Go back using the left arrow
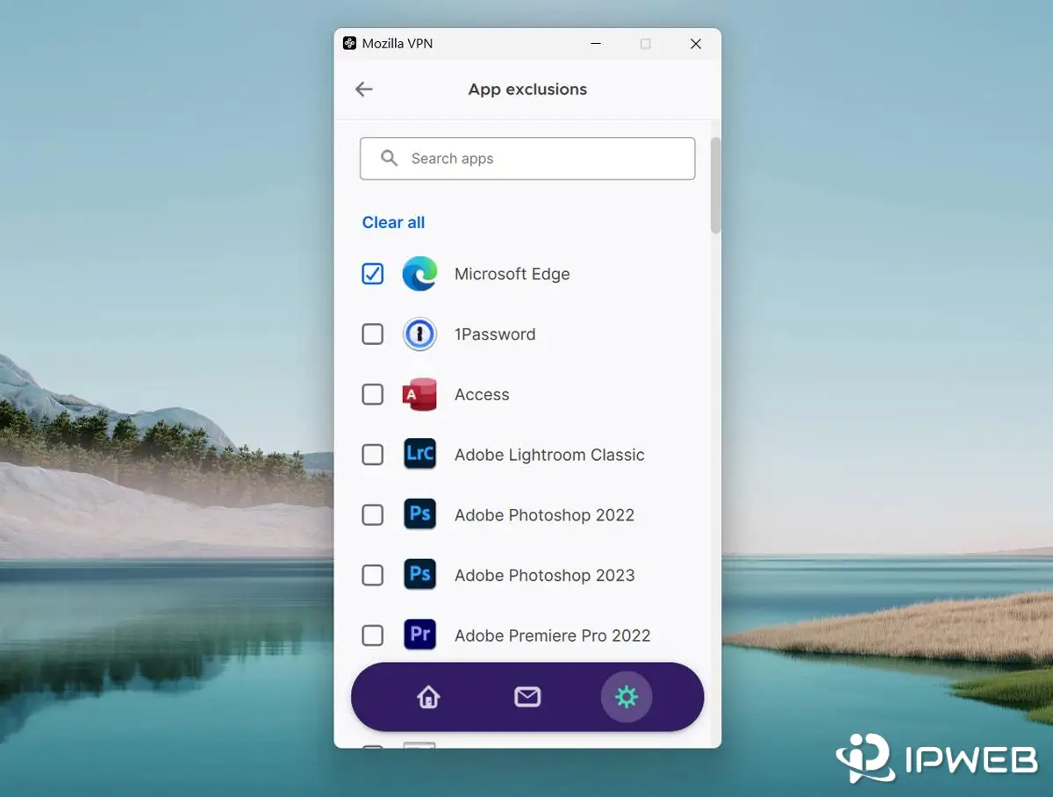The width and height of the screenshot is (1053, 797). point(364,90)
